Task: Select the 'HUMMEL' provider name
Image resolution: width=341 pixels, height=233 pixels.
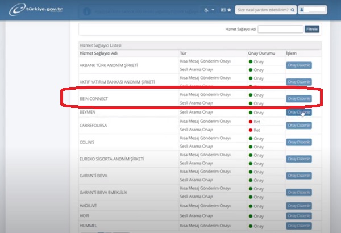Action: (88, 226)
